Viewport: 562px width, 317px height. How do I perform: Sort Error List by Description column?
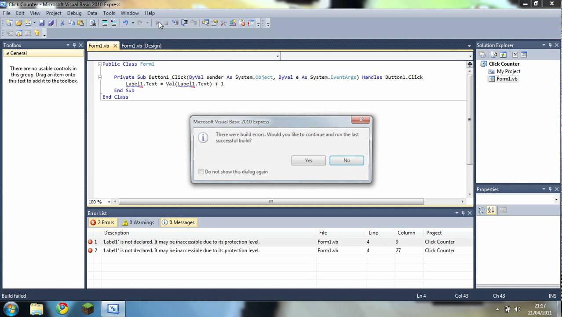click(x=208, y=232)
